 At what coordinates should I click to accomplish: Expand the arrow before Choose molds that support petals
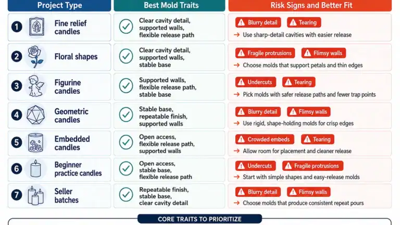coord(237,65)
